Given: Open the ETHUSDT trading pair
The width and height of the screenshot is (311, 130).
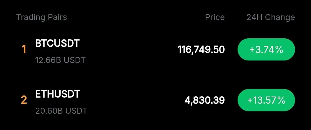Looking at the screenshot, I should coord(58,94).
